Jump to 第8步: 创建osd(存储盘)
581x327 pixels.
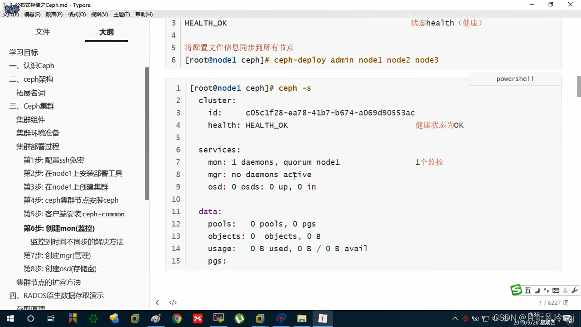pos(60,268)
